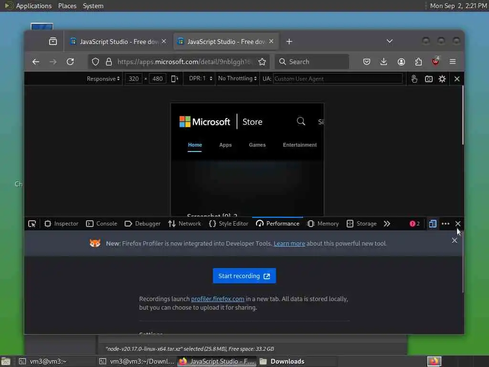Go back with the browser back arrow
The height and width of the screenshot is (367, 489).
[x=36, y=62]
